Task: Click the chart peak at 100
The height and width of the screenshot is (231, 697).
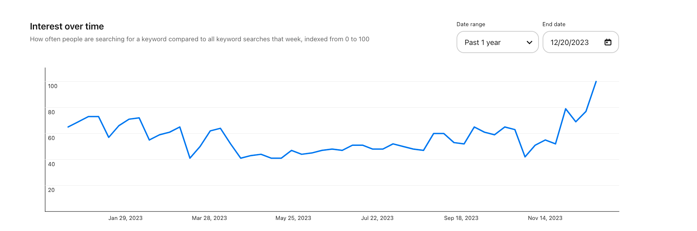Action: click(x=596, y=81)
